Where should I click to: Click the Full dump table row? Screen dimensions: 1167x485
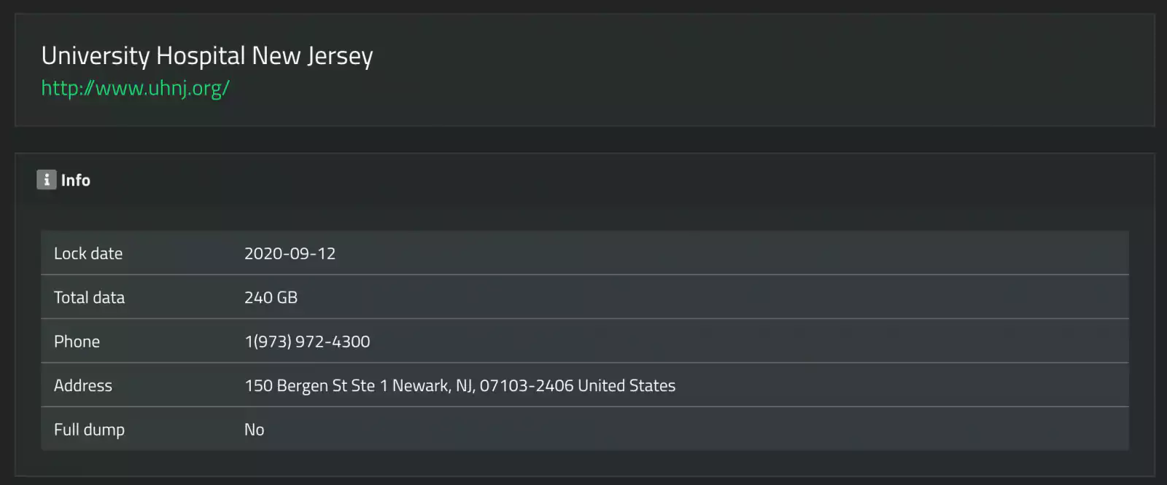[585, 429]
